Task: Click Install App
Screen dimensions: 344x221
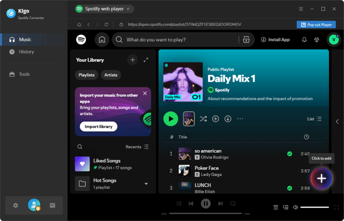Action: (x=275, y=40)
